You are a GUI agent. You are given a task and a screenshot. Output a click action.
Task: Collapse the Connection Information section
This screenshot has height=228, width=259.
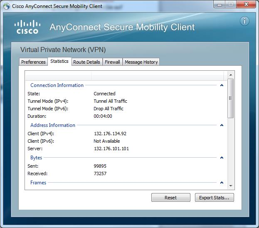click(x=222, y=85)
